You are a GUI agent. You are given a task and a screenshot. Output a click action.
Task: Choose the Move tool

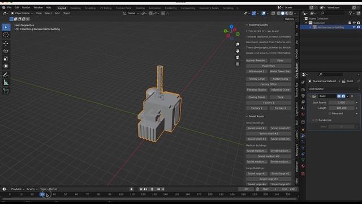6,43
